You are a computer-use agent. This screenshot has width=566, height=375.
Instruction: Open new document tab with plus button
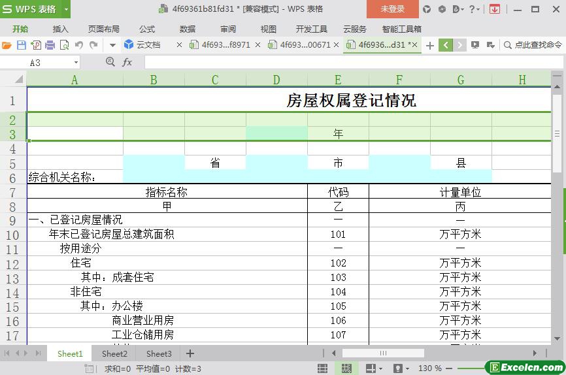[x=429, y=45]
